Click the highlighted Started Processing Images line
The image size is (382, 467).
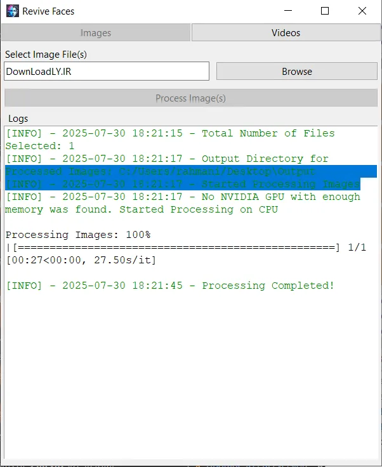click(x=183, y=184)
